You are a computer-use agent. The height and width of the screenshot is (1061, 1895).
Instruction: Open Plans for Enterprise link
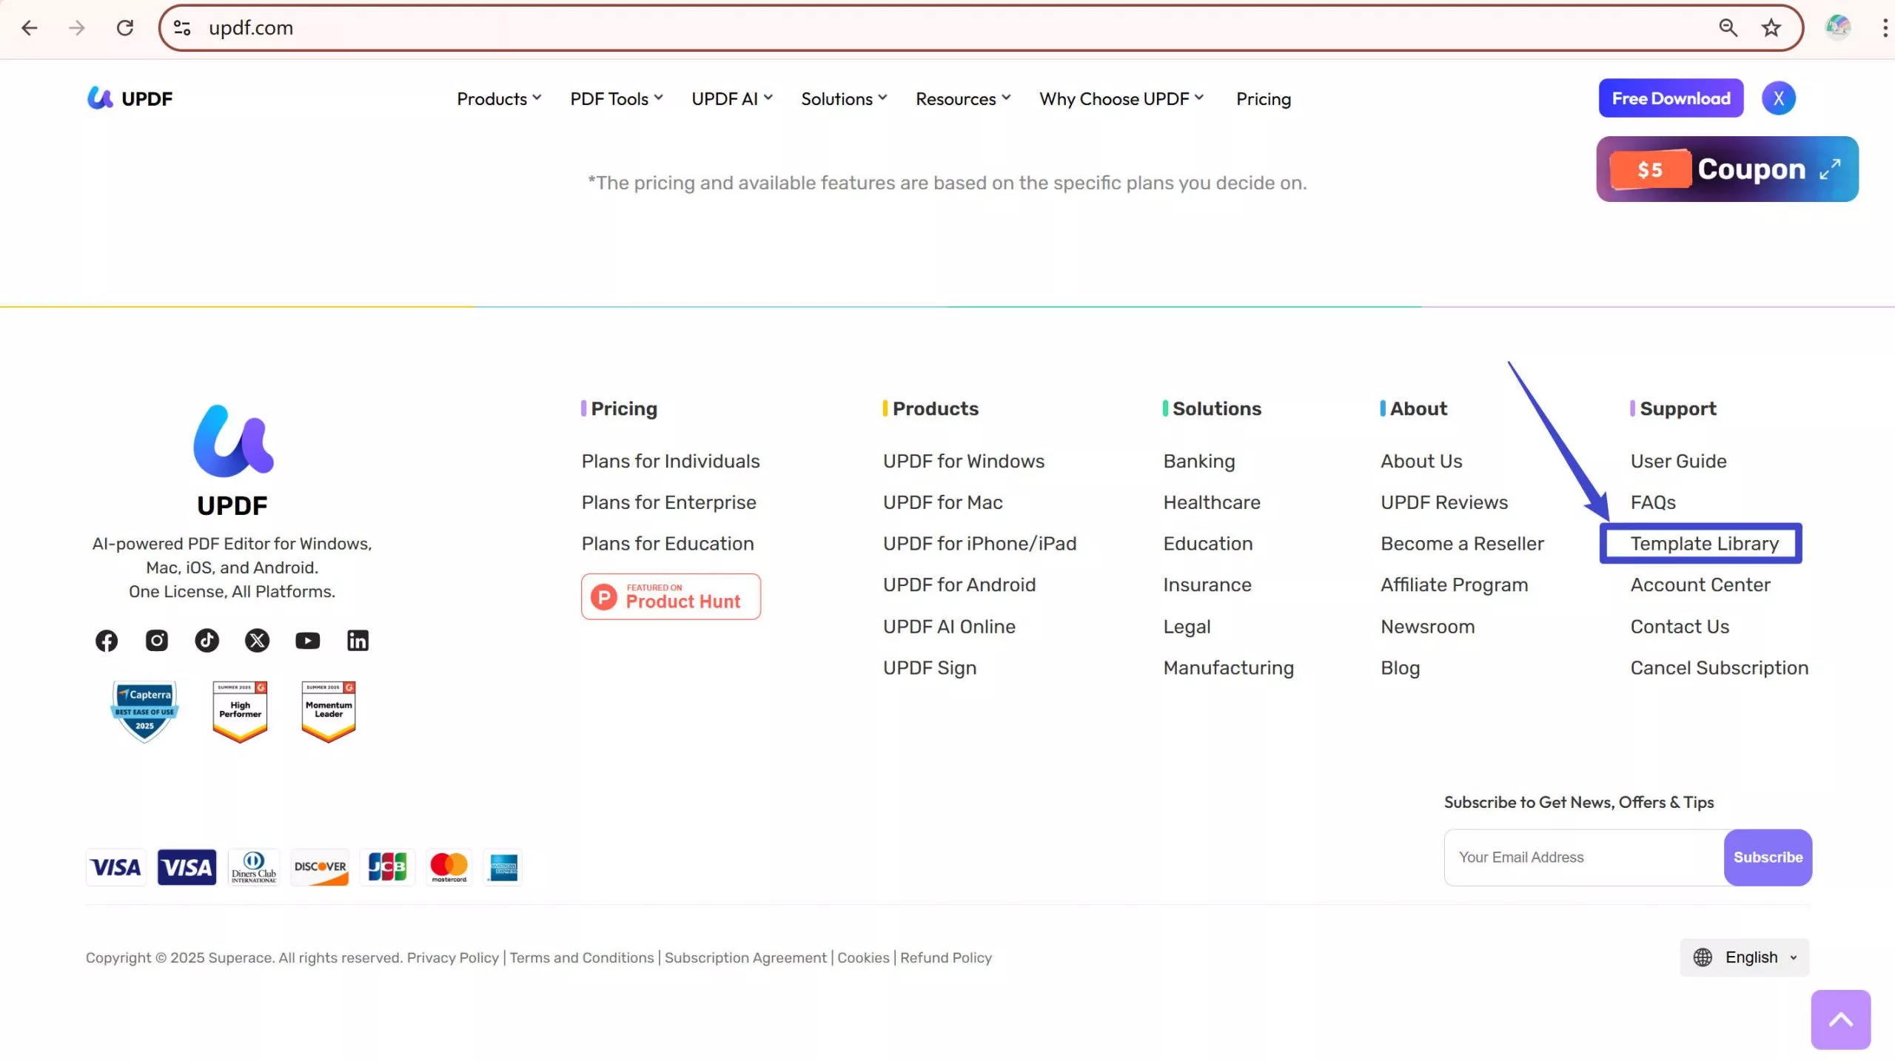click(668, 502)
